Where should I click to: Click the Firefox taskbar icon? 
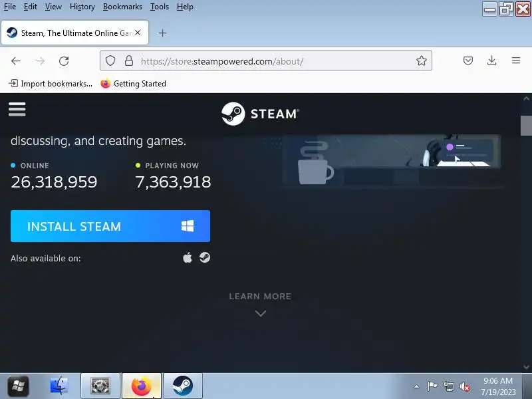(142, 386)
